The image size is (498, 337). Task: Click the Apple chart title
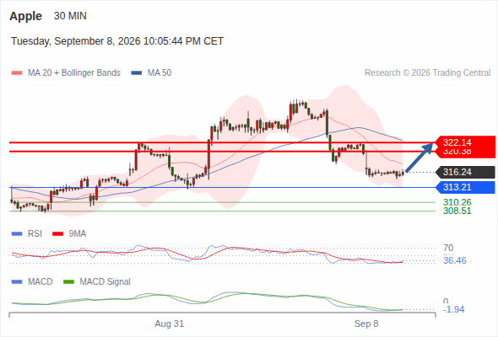pos(25,16)
